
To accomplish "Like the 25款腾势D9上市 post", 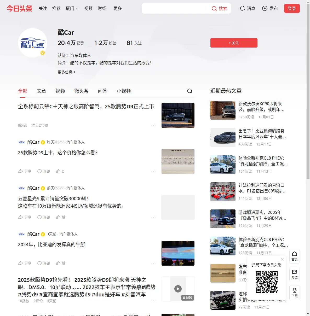I will point(60,171).
